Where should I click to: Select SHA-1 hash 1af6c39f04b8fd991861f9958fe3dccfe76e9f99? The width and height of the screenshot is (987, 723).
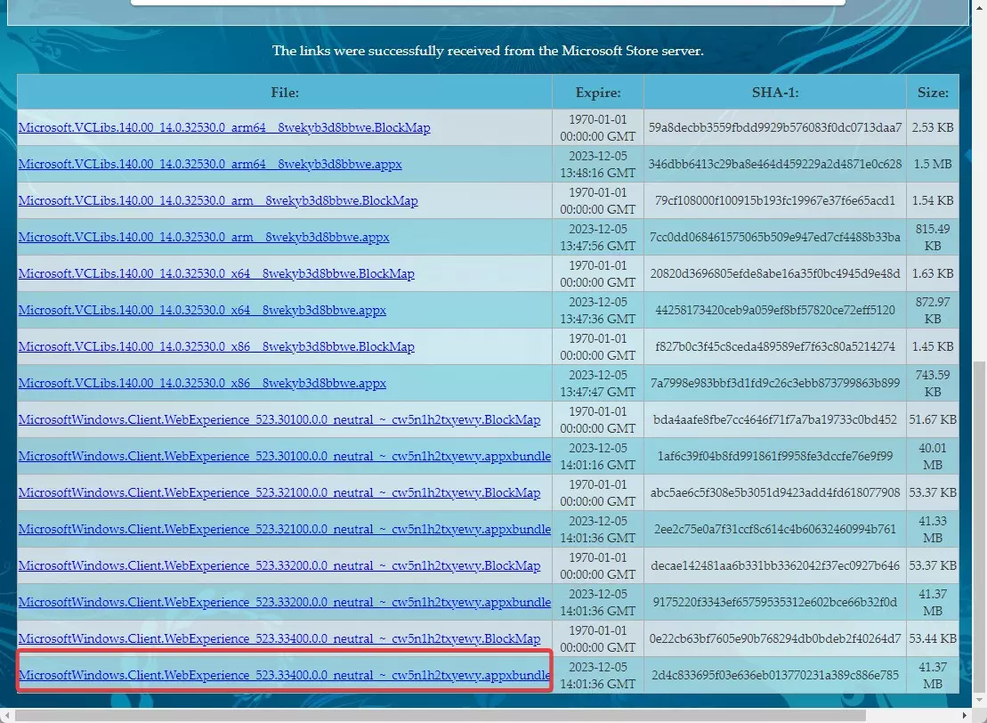coord(775,456)
